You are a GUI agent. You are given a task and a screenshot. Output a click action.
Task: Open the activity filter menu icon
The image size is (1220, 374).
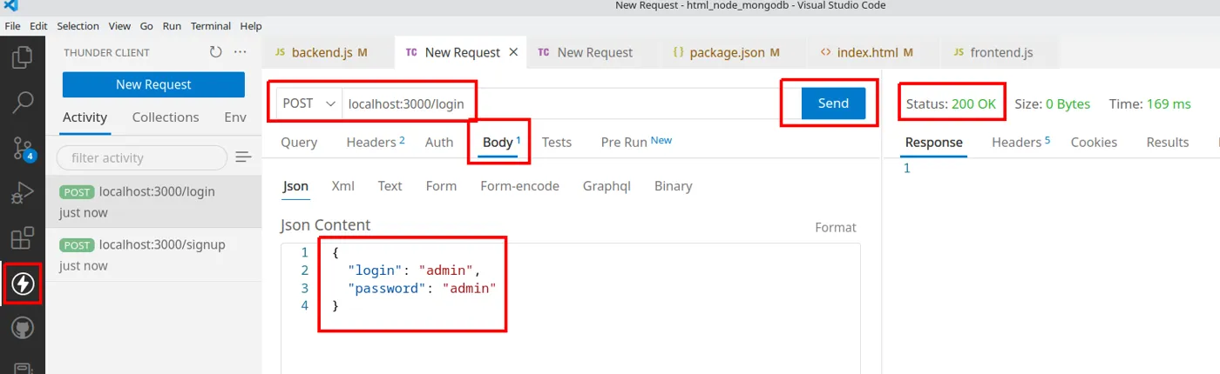(x=243, y=157)
